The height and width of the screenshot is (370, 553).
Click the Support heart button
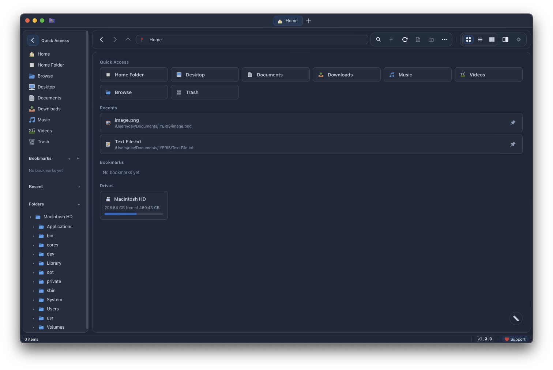515,339
